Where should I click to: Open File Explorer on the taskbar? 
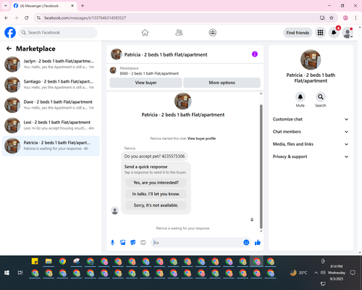[49, 261]
